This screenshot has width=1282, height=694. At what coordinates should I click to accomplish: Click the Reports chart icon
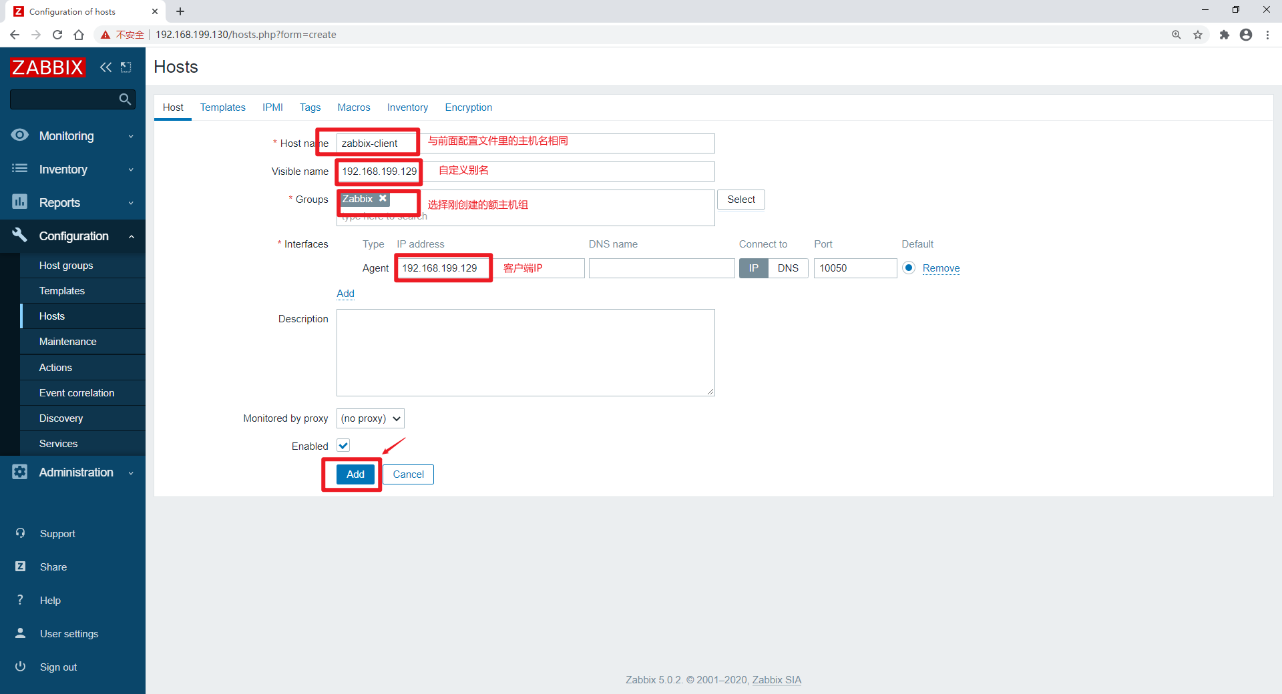tap(20, 202)
